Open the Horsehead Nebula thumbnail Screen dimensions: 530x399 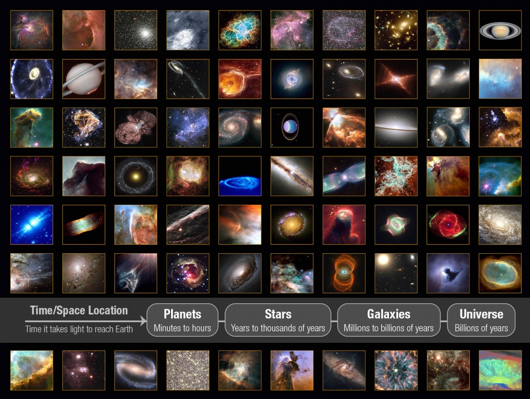click(84, 176)
